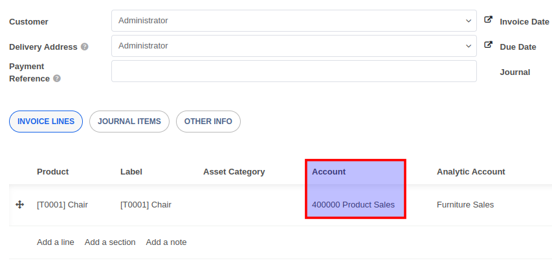The image size is (552, 265).
Task: Select the 400000 Product Sales account cell
Action: [353, 205]
